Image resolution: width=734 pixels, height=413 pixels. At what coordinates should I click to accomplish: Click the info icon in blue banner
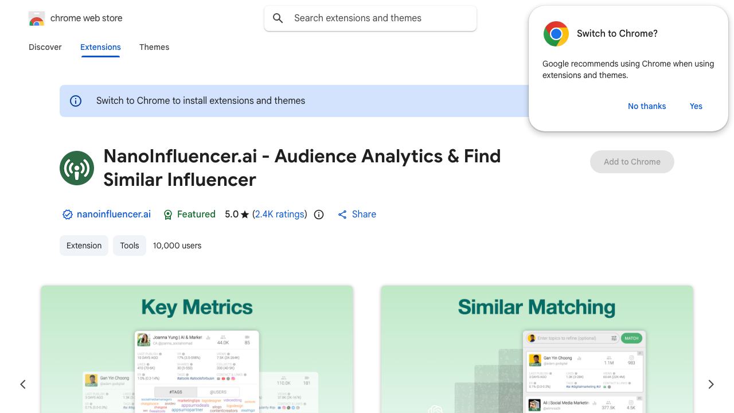coord(76,101)
